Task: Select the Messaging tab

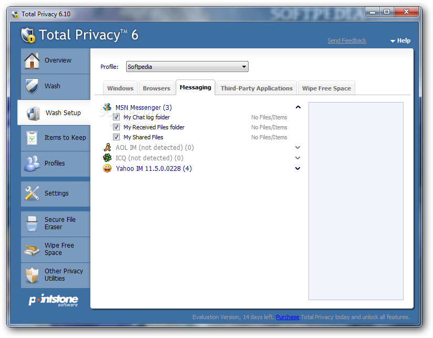Action: click(x=195, y=87)
